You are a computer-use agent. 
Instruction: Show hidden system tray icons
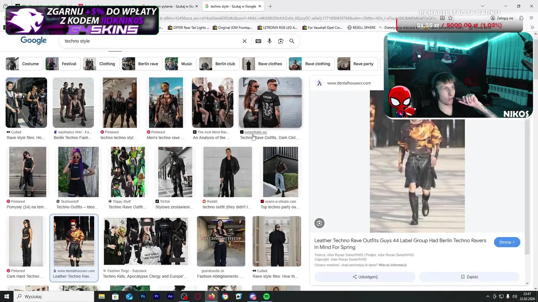488,297
